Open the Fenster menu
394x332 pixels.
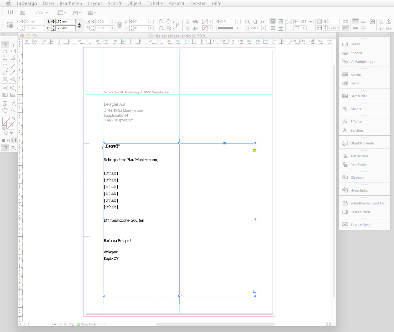198,3
